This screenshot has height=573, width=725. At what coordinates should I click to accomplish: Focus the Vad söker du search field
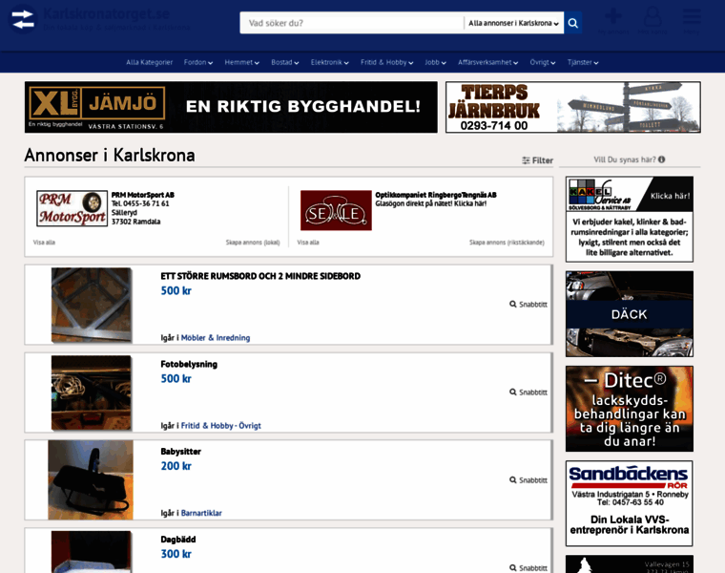point(352,23)
